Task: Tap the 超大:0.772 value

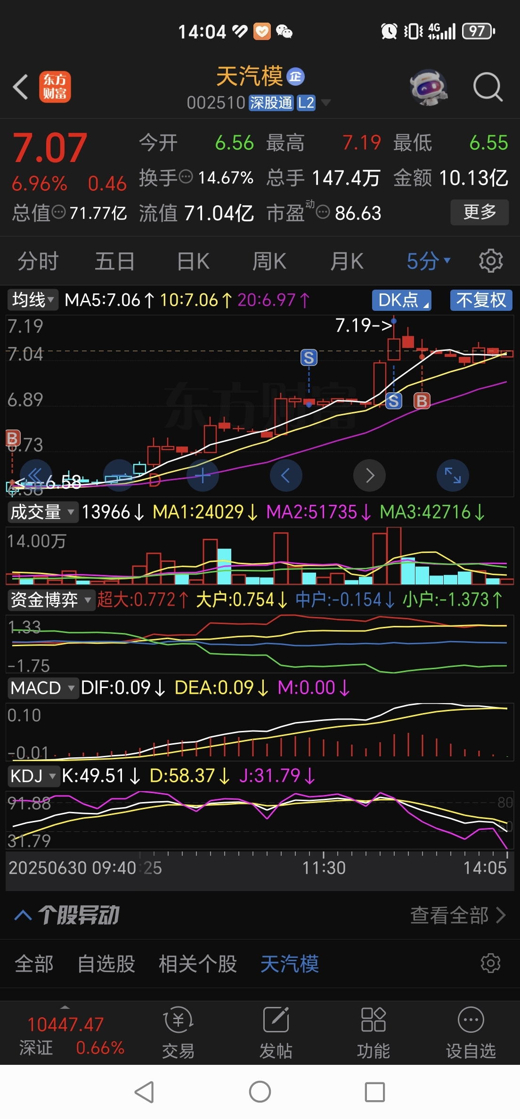Action: click(143, 600)
